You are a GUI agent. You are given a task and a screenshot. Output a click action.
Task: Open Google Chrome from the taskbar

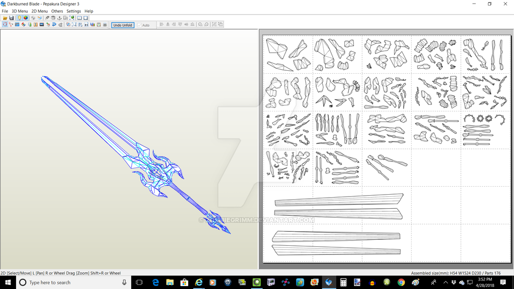[401, 282]
